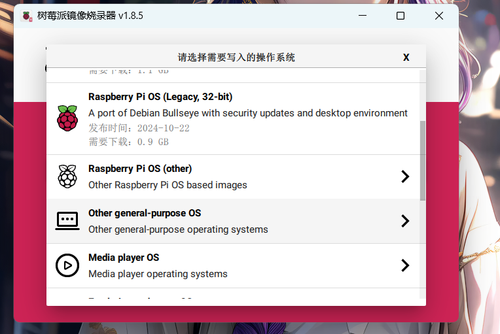The width and height of the screenshot is (500, 334).
Task: Click the outlined raspberry icon for Raspberry Pi OS (other)
Action: pos(67,176)
